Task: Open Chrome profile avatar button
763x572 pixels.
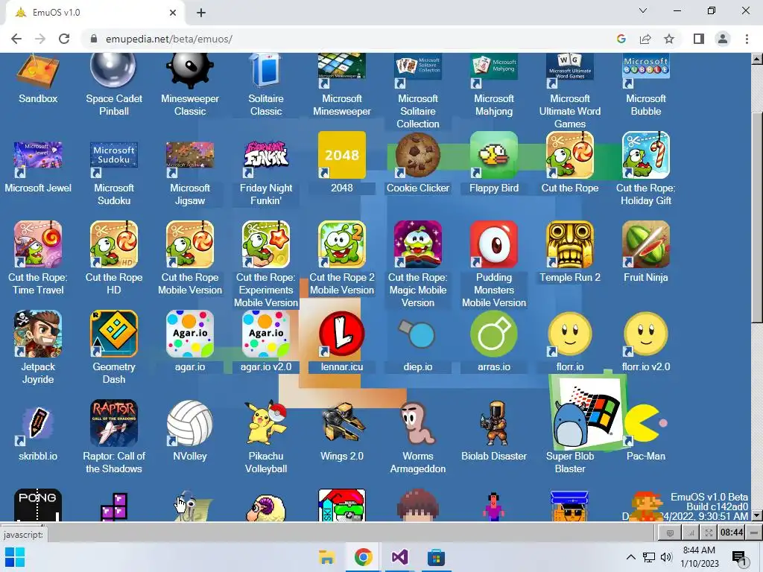Action: pos(723,39)
